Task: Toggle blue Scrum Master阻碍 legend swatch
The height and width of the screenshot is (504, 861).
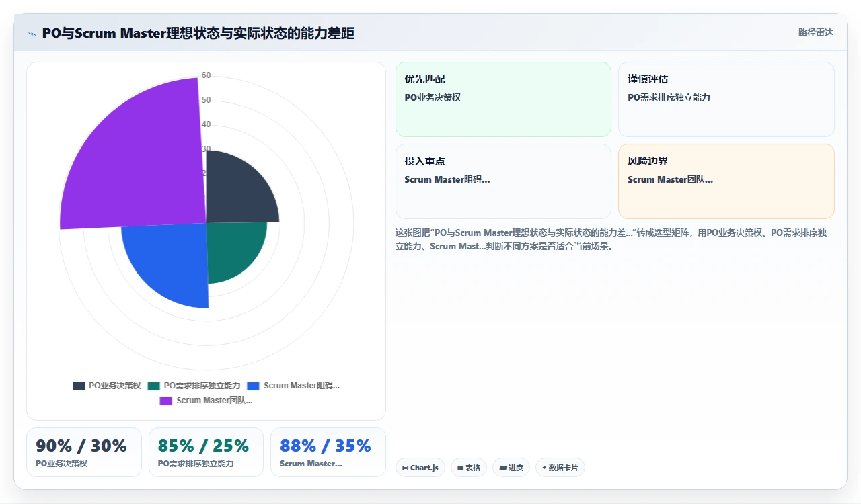Action: point(254,386)
